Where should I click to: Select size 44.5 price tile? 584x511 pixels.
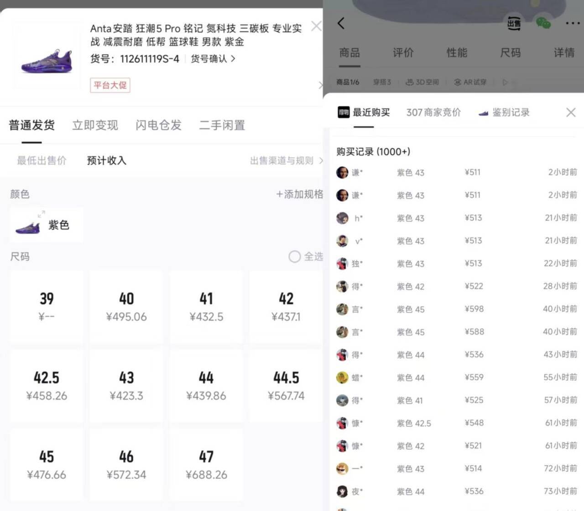click(286, 386)
